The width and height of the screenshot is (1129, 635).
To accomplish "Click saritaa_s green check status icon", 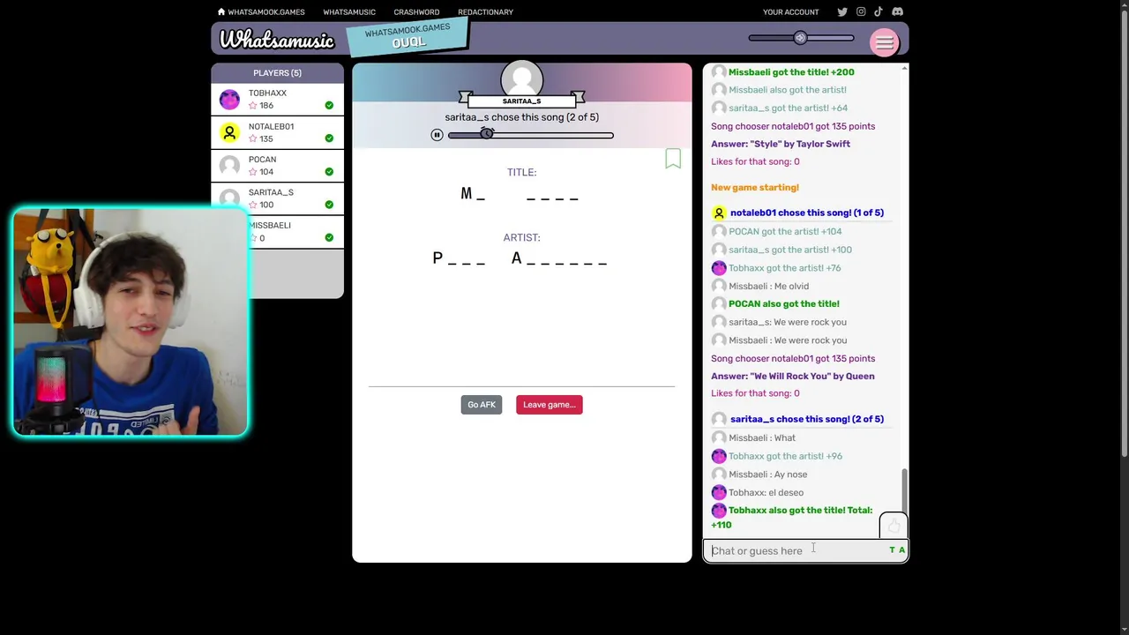I will tap(329, 205).
